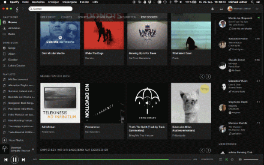Show next Eisbrecher recommendations
The width and height of the screenshot is (264, 165).
pyautogui.click(x=208, y=150)
